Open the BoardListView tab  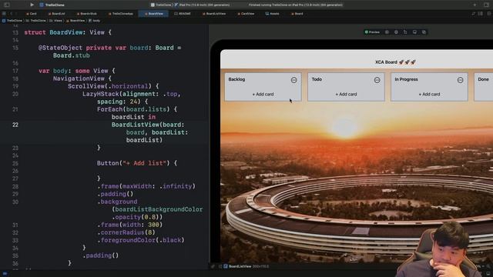214,14
